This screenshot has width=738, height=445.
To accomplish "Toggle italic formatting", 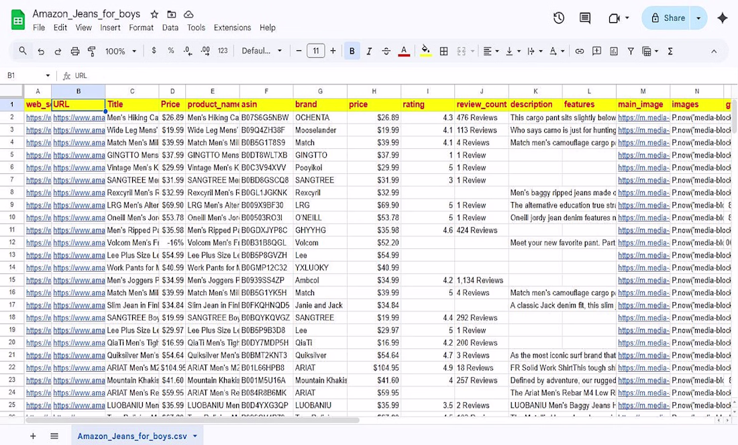I will (369, 51).
